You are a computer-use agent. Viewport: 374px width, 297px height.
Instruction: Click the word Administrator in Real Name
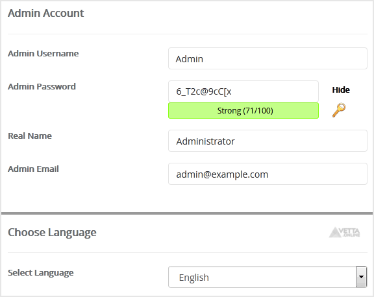(205, 141)
